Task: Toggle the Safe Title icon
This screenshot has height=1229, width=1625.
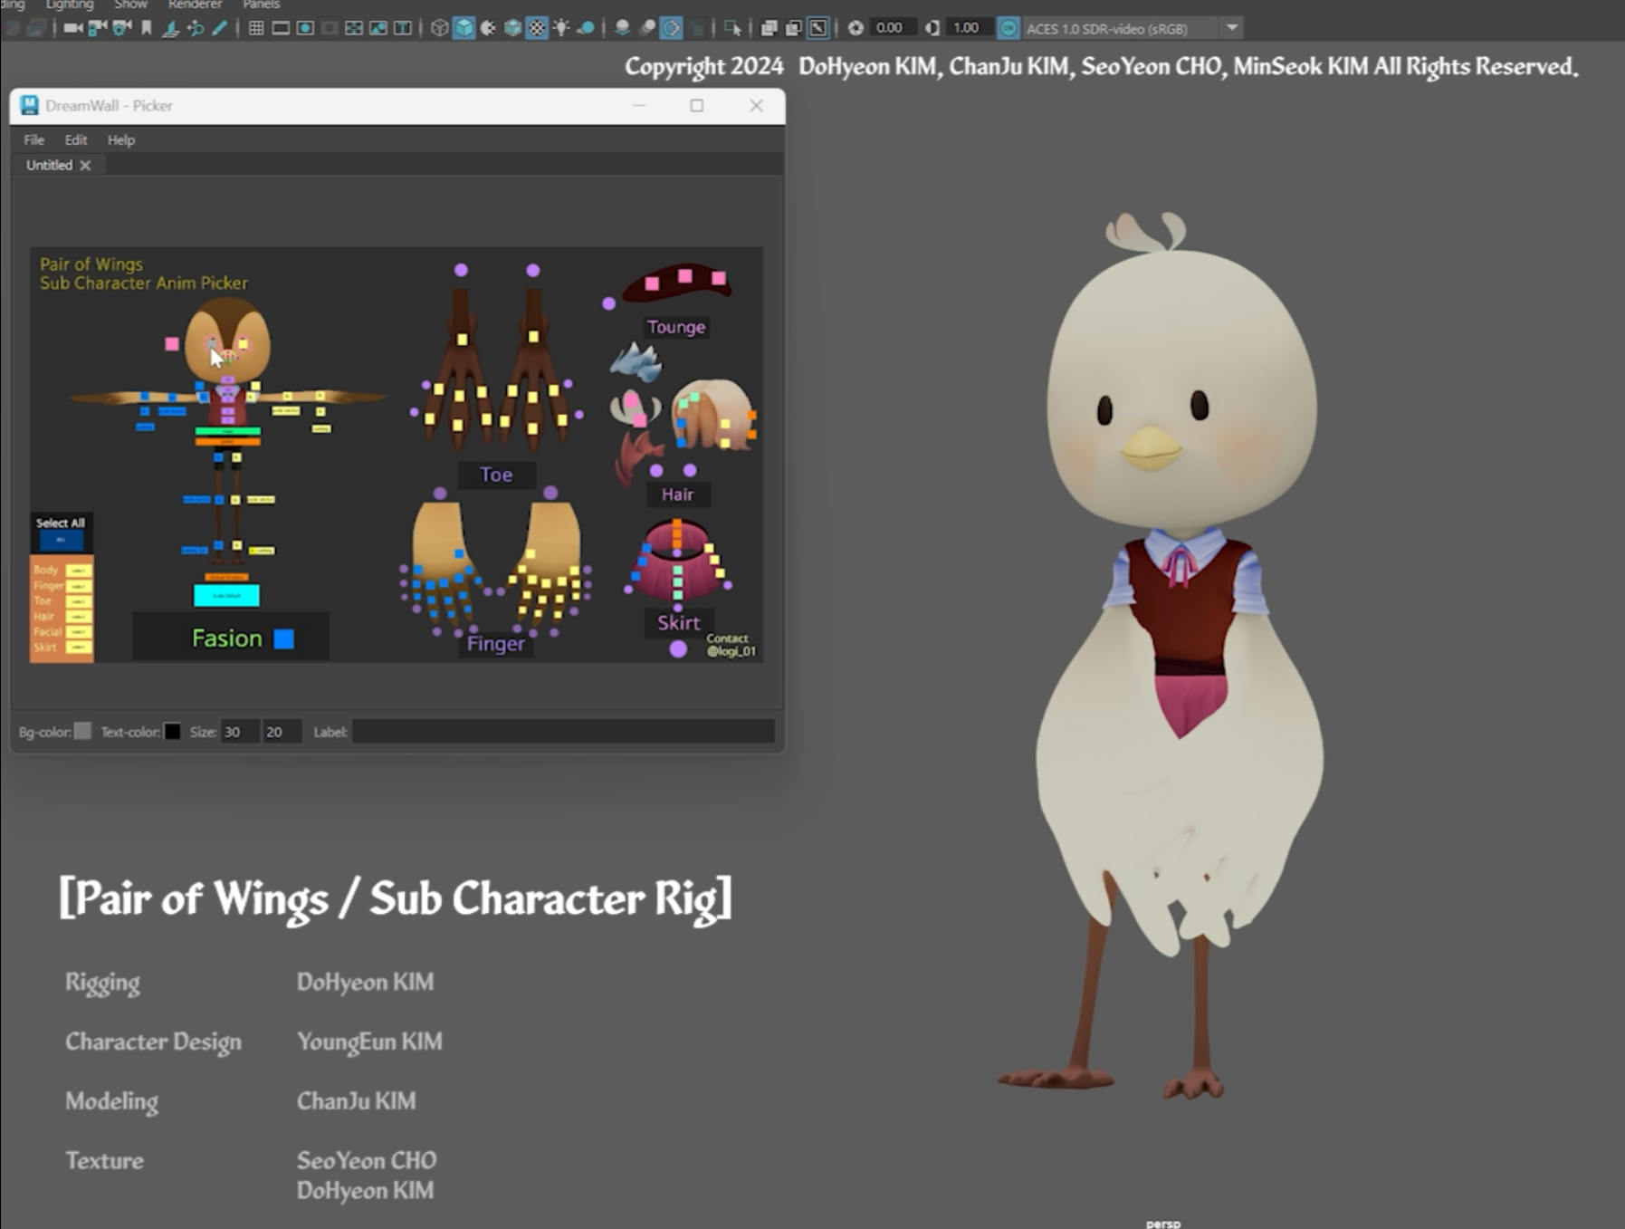Action: 403,28
